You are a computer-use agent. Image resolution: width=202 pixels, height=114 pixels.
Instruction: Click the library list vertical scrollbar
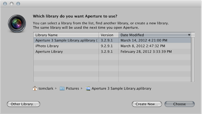click(193, 60)
